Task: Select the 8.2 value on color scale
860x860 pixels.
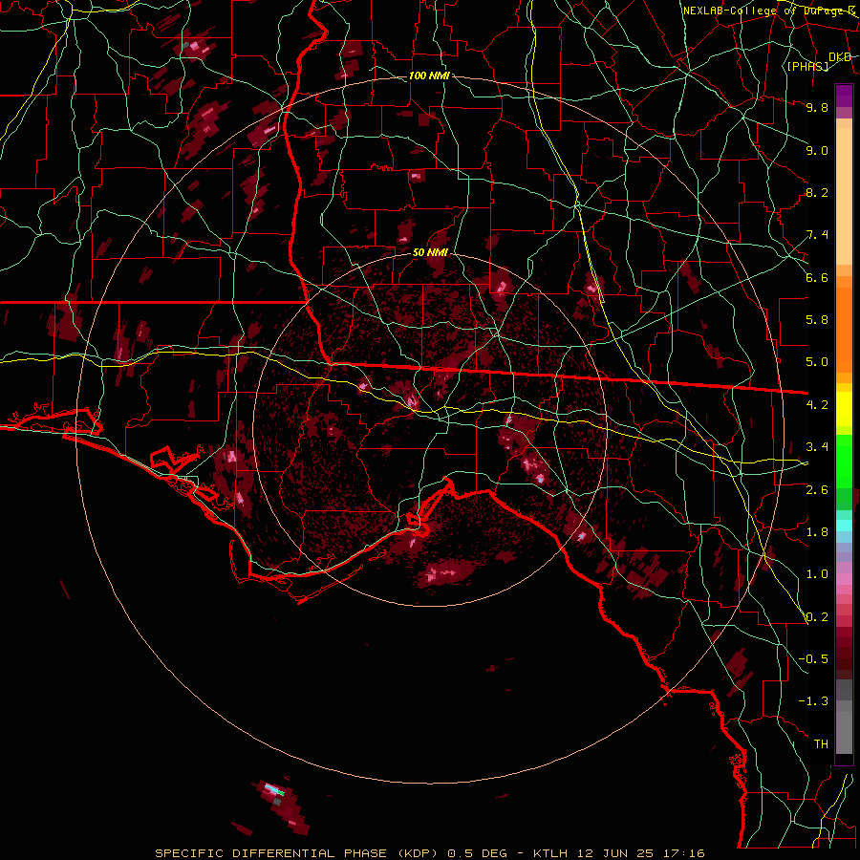Action: click(817, 192)
